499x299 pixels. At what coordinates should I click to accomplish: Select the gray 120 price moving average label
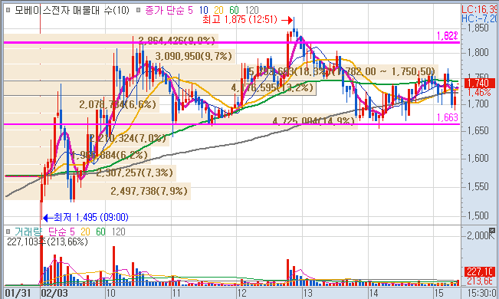251,10
